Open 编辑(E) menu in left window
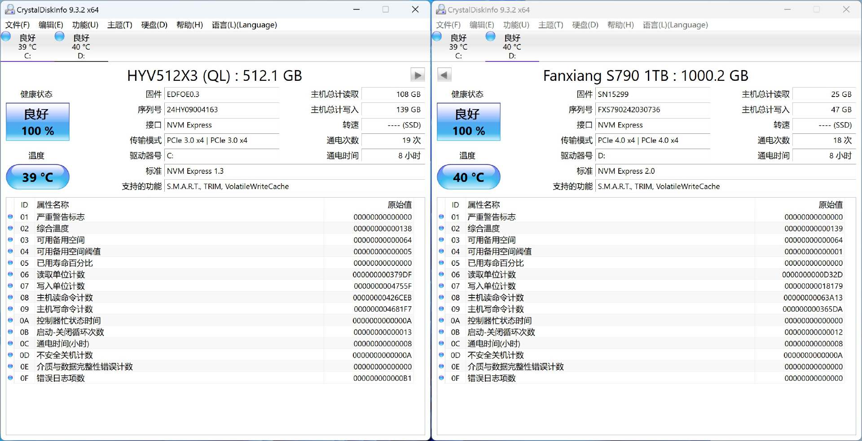Image resolution: width=862 pixels, height=441 pixels. pyautogui.click(x=51, y=25)
